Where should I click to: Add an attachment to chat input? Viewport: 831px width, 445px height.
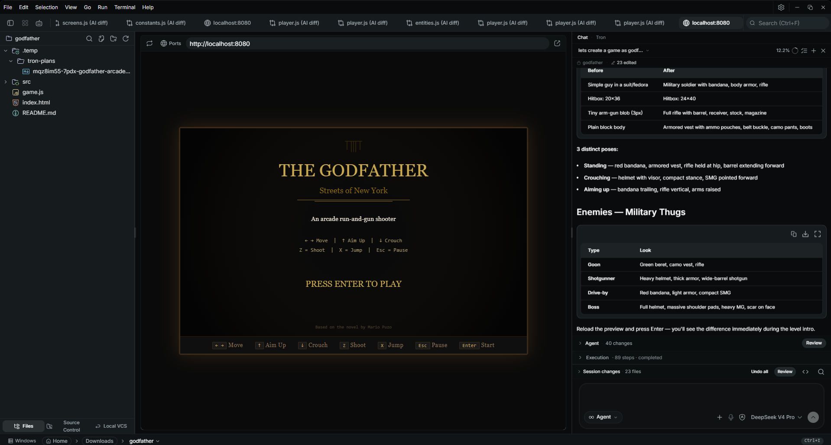720,417
